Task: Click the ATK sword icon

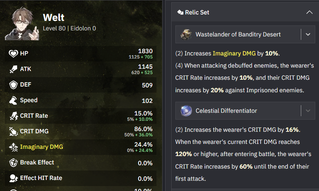Action: click(x=13, y=69)
